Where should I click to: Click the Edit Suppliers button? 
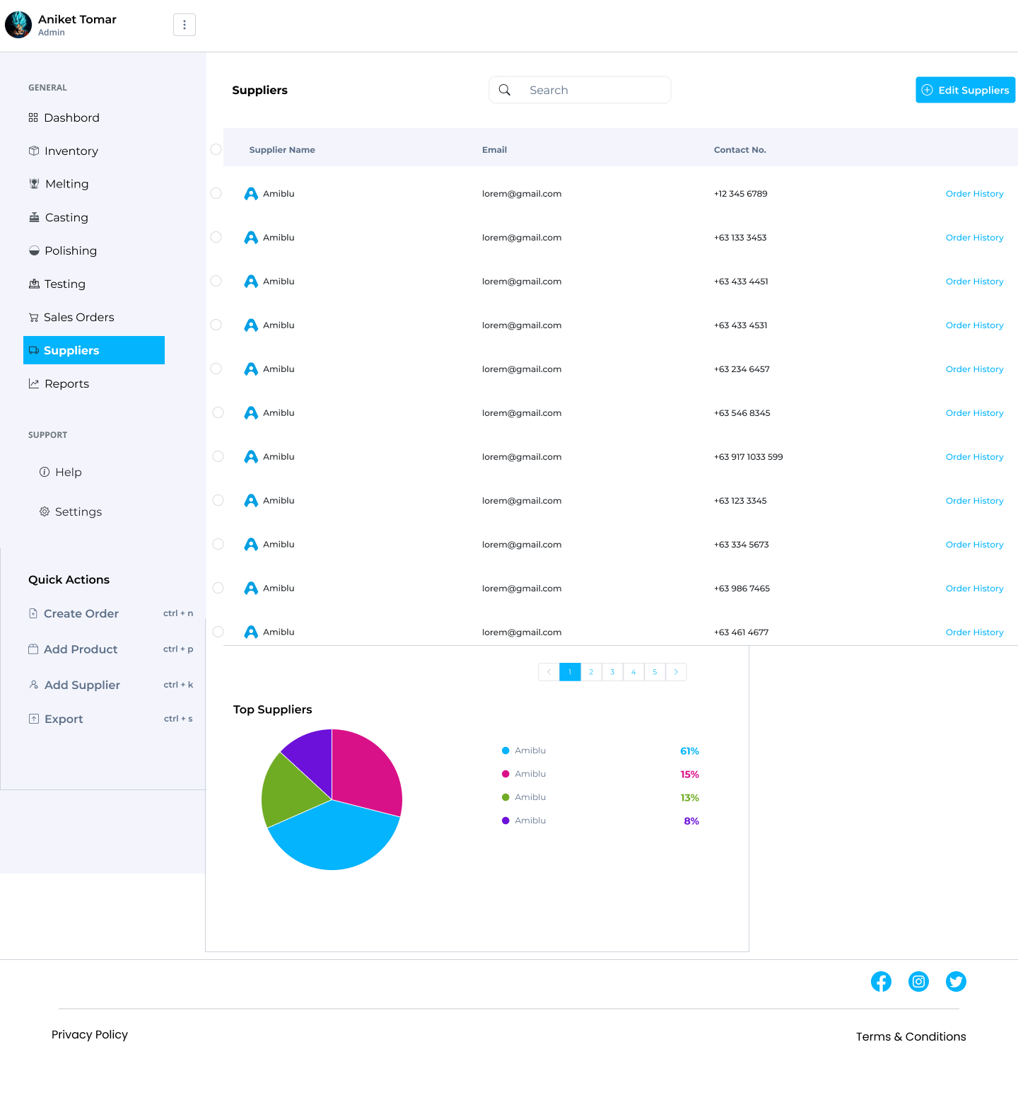(x=966, y=90)
